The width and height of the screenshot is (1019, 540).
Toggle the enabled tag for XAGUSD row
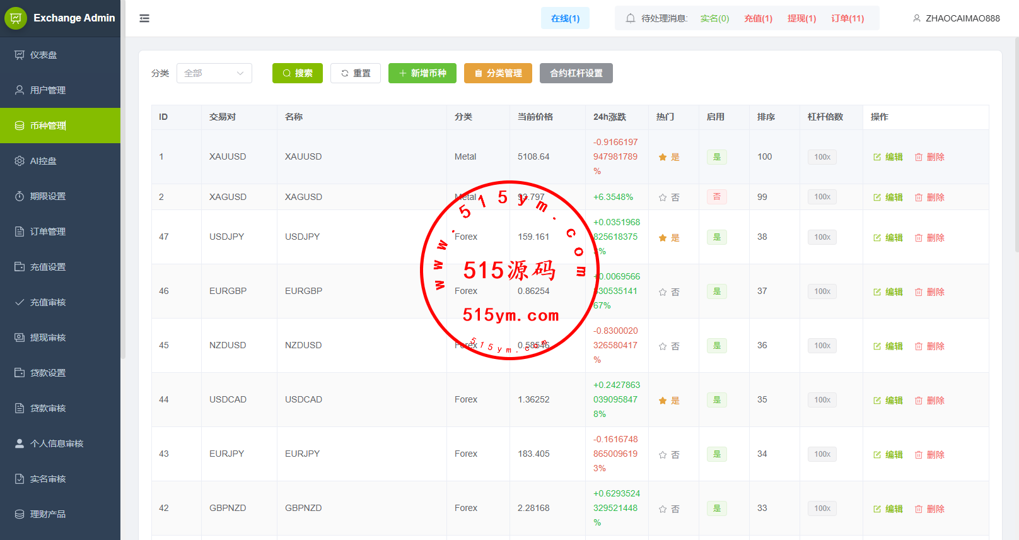click(716, 197)
